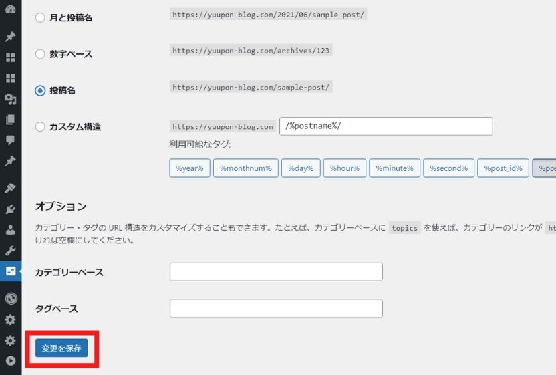Select the 数字ベース permalink option
556x375 pixels.
(40, 54)
